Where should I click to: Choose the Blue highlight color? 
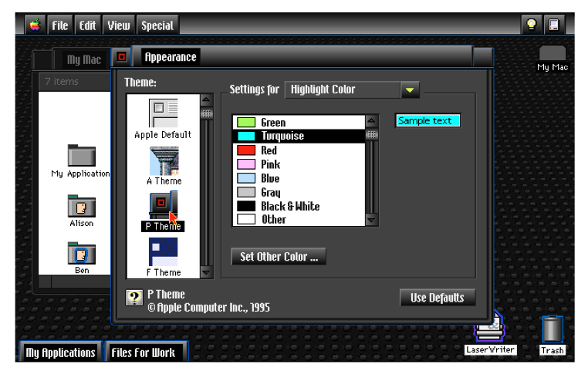[x=299, y=178]
